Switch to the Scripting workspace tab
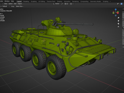The width and height of the screenshot is (124, 93). 105,2
